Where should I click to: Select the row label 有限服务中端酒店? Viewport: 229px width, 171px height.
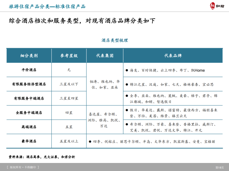click(x=29, y=98)
